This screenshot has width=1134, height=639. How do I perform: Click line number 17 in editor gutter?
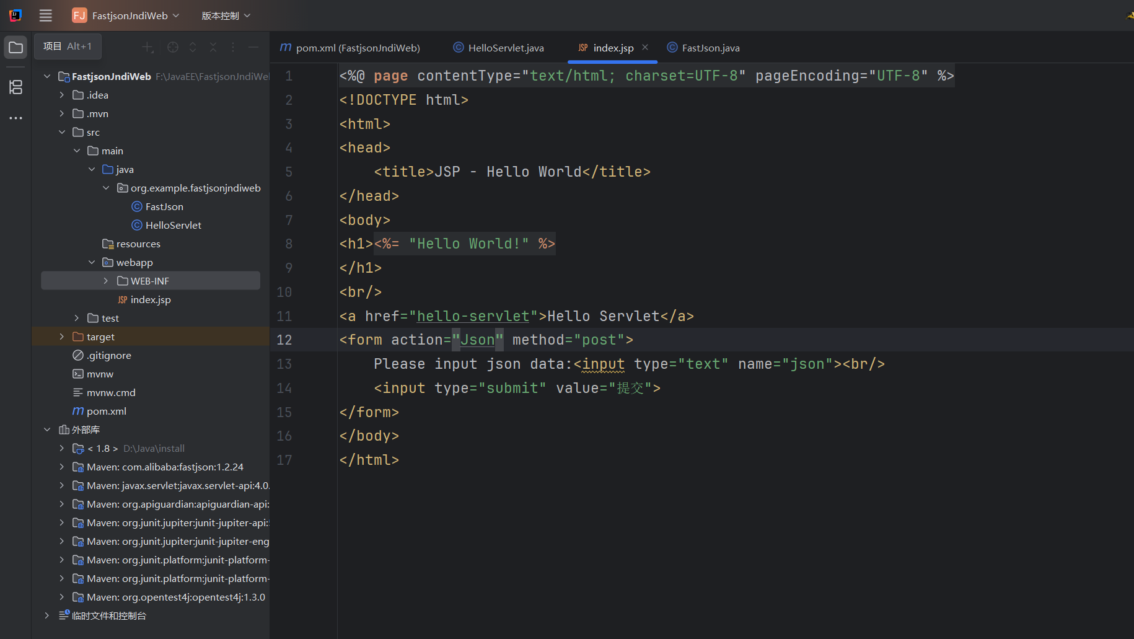(x=284, y=460)
